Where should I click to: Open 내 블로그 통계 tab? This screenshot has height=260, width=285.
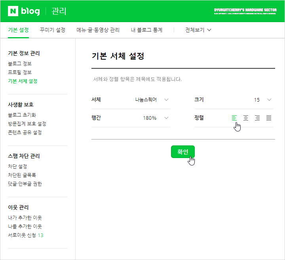point(147,30)
